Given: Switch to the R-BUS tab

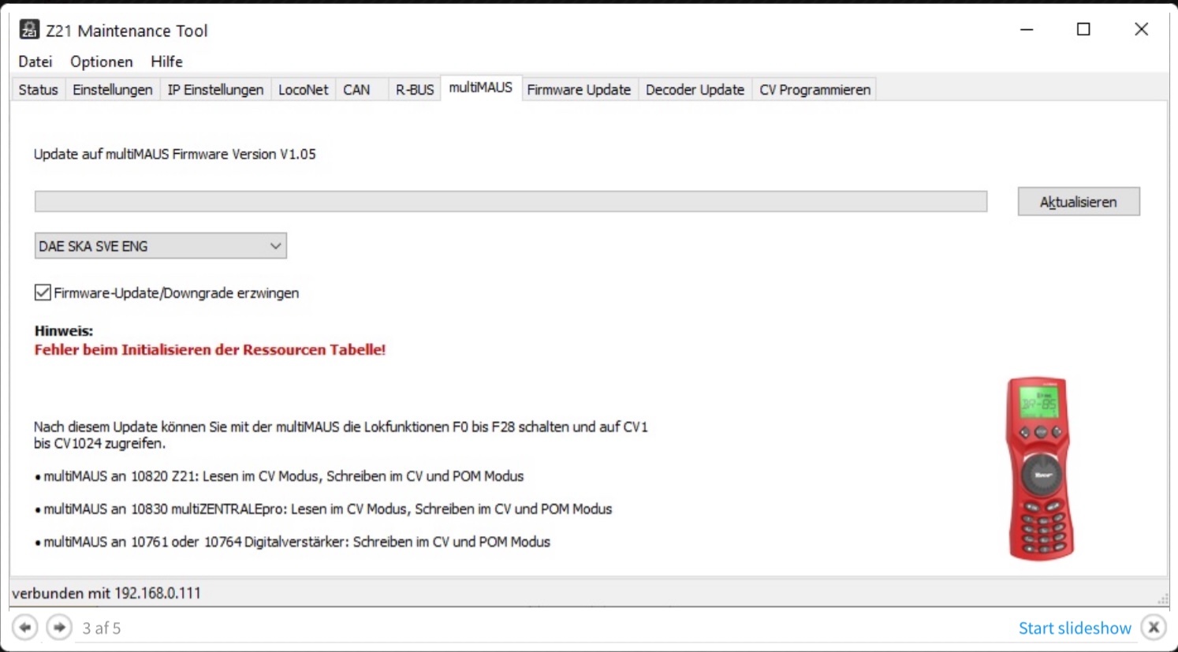Looking at the screenshot, I should click(415, 90).
